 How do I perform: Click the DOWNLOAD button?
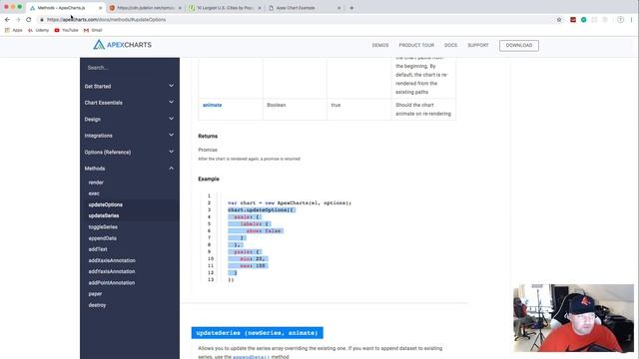click(x=519, y=45)
